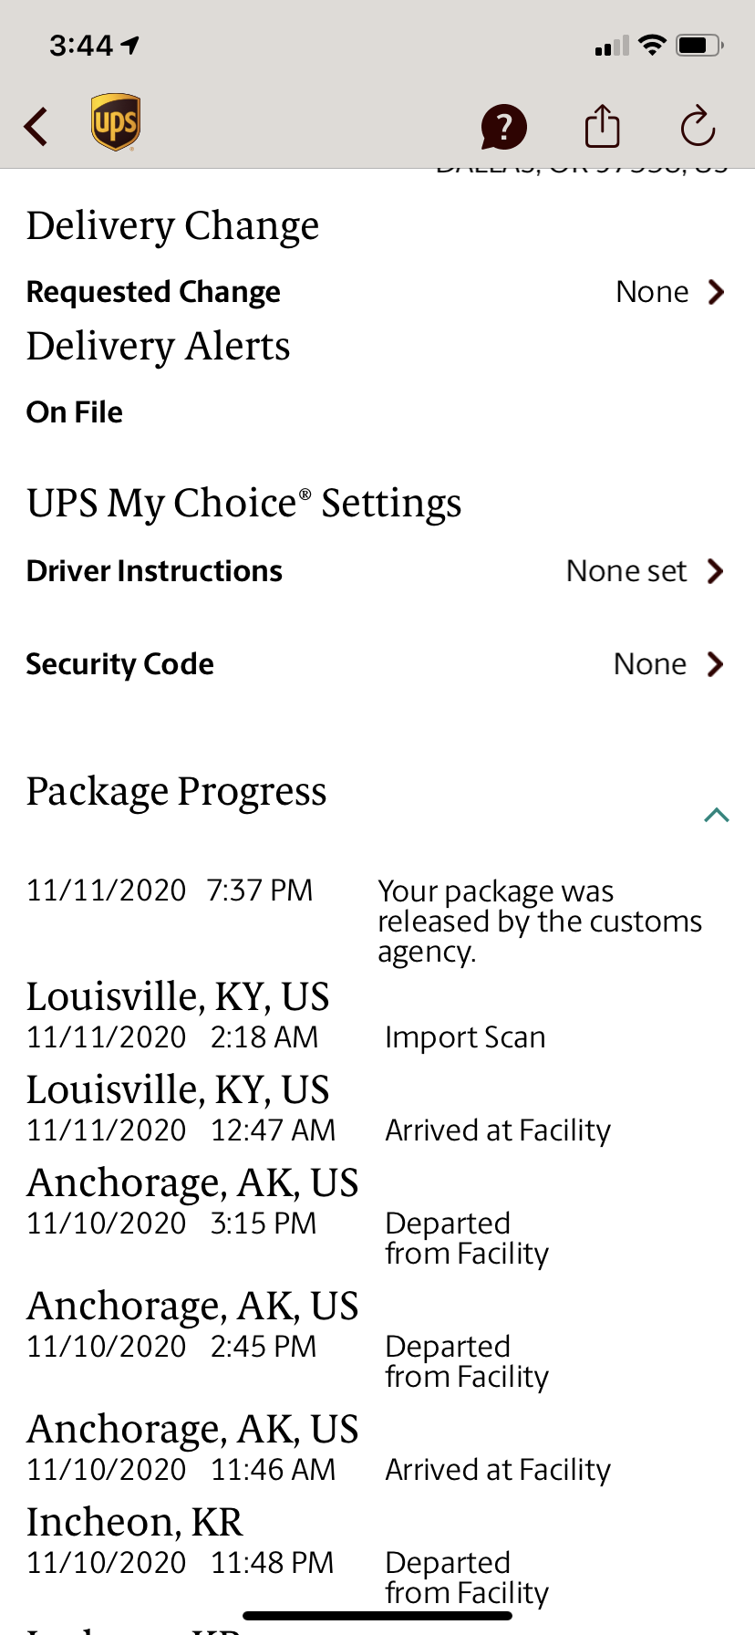Tap the Wi-Fi status icon

tap(652, 45)
